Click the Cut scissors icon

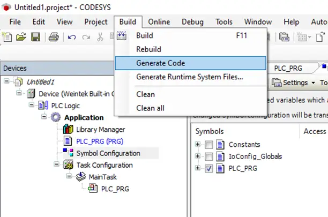coord(100,37)
